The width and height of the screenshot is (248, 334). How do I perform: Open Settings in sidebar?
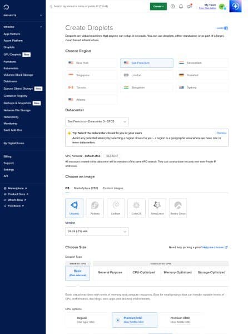pyautogui.click(x=9, y=170)
